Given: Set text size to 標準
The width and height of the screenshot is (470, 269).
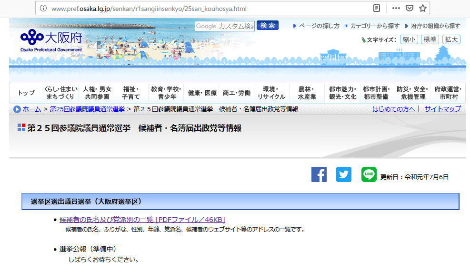Looking at the screenshot, I should tap(430, 39).
